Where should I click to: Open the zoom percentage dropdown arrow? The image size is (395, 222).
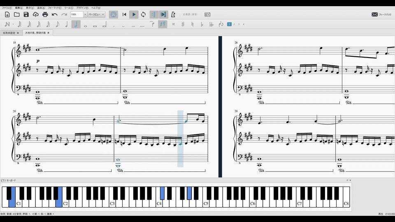point(85,14)
